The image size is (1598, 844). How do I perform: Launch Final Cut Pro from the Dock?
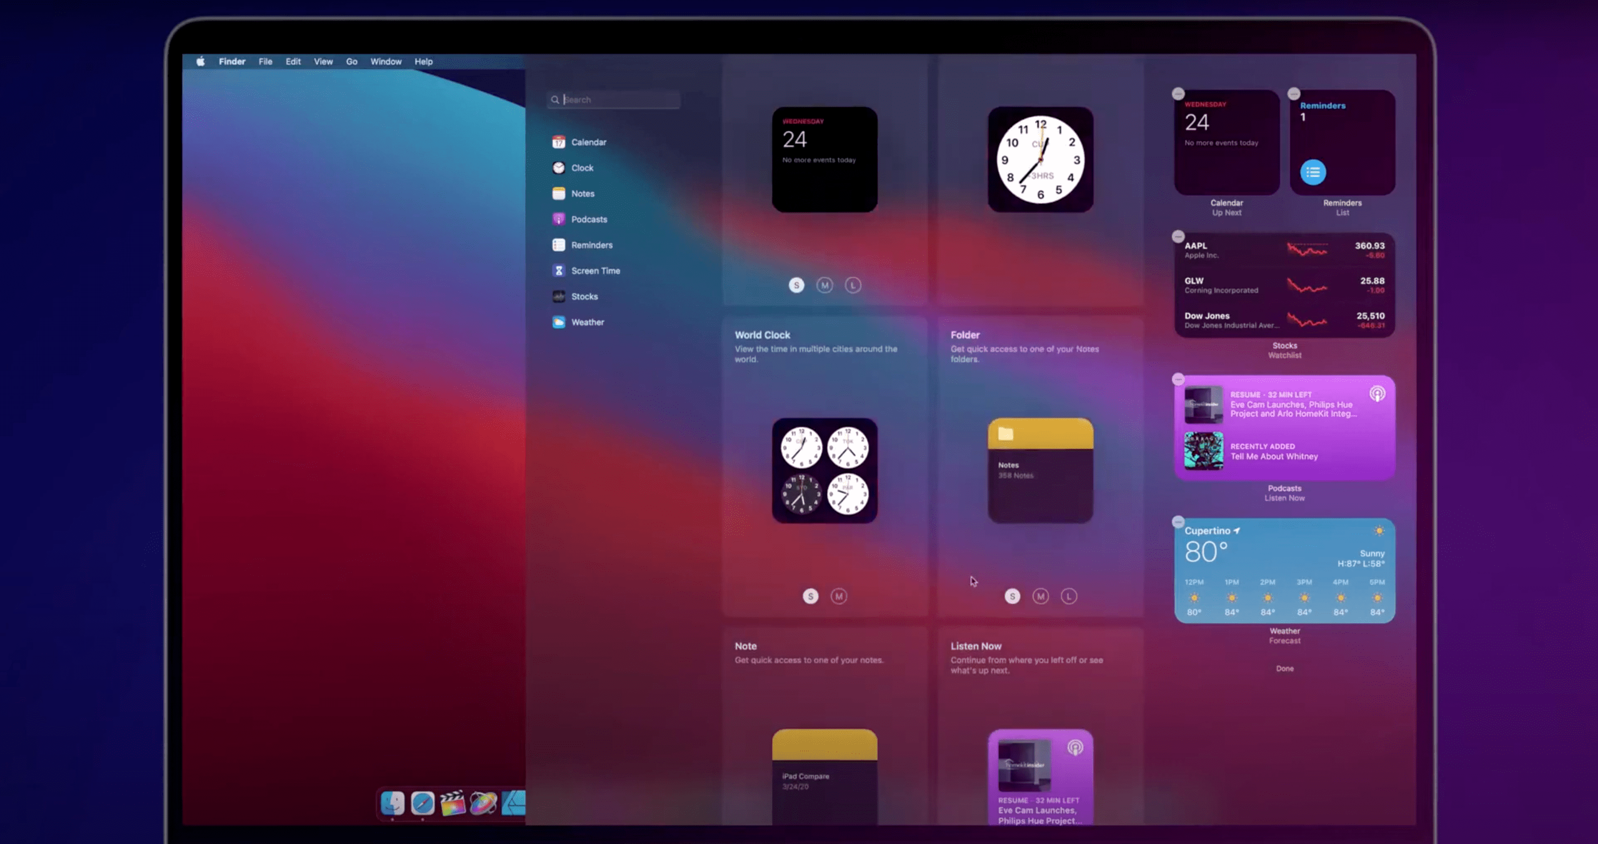point(453,804)
